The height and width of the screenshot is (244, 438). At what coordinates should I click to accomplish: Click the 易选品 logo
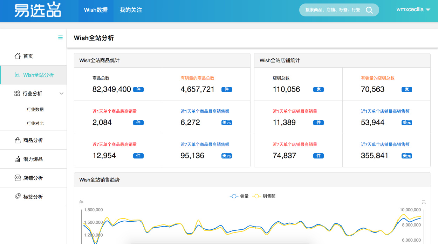[37, 10]
